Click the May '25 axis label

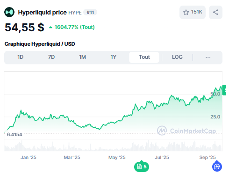click(117, 157)
